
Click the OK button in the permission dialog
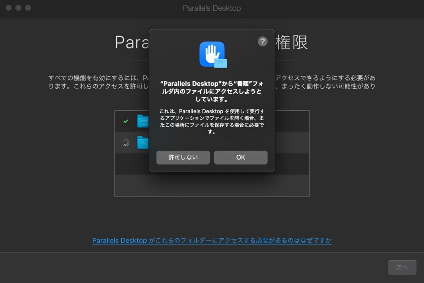(x=241, y=157)
